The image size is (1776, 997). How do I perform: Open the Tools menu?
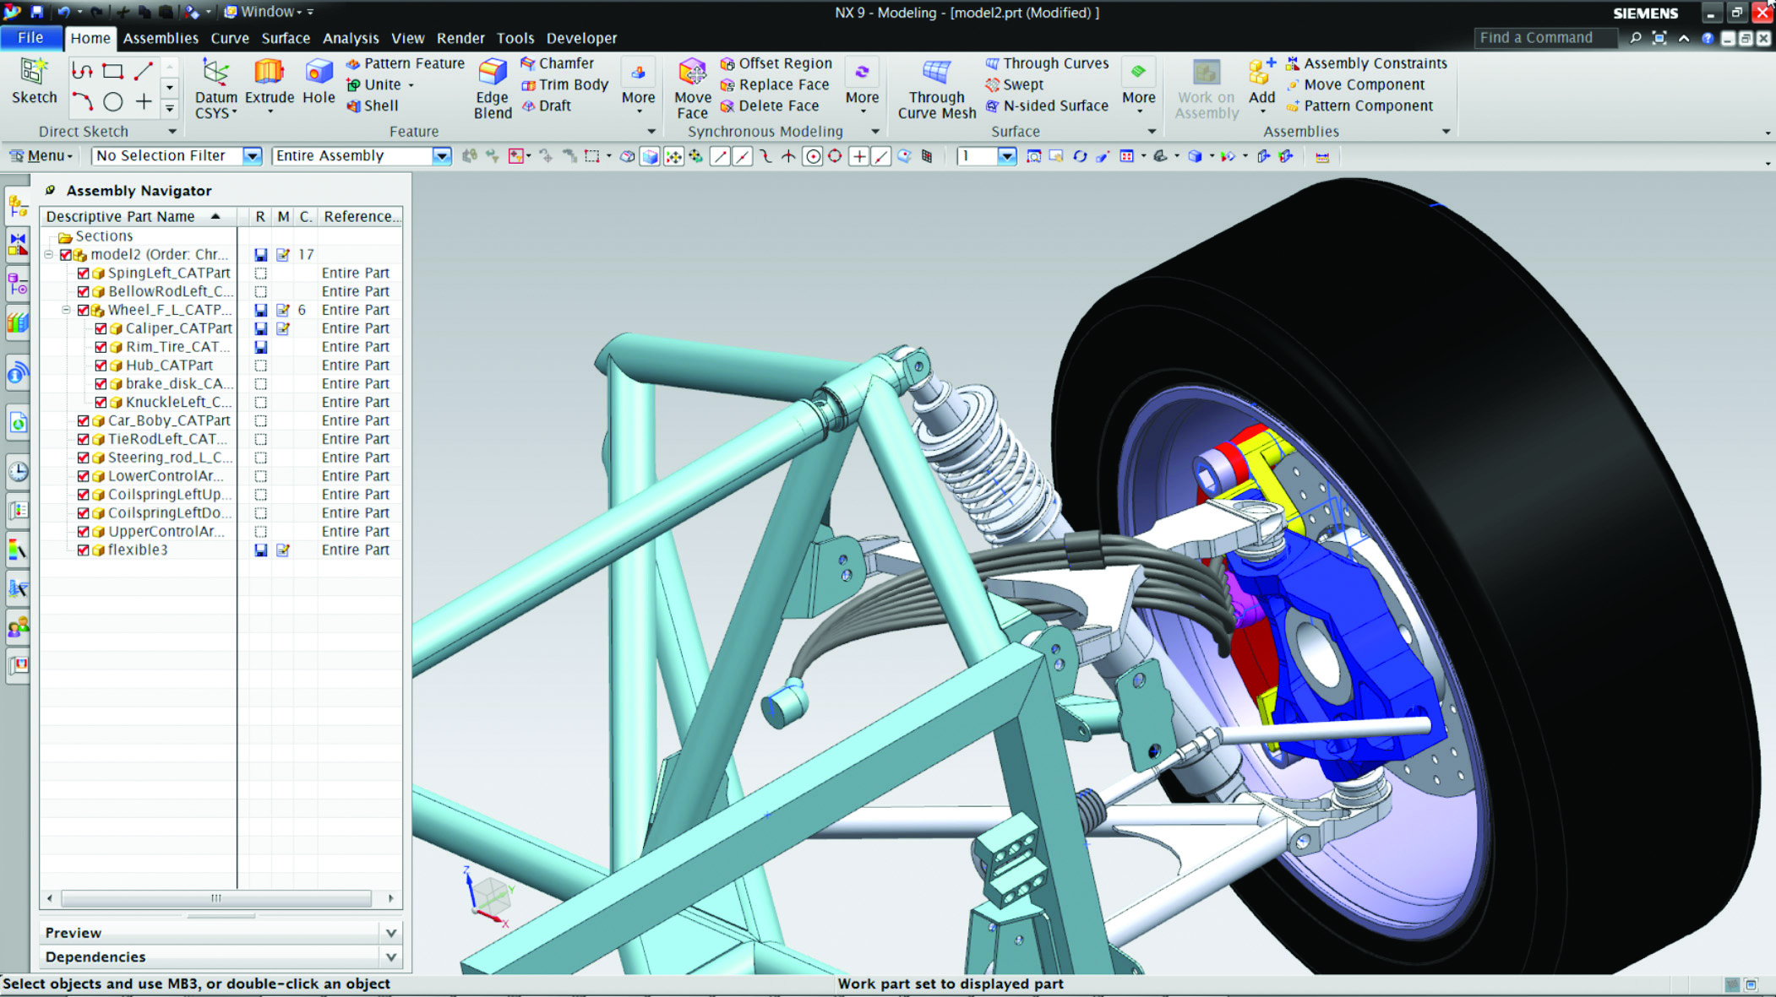click(515, 38)
